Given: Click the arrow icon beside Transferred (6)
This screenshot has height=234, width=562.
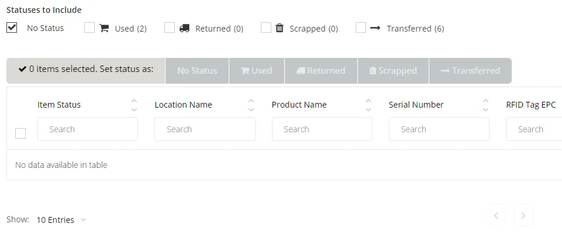Looking at the screenshot, I should click(x=375, y=27).
